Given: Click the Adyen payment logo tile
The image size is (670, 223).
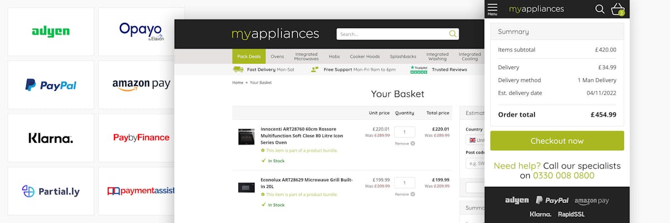Looking at the screenshot, I should (51, 32).
